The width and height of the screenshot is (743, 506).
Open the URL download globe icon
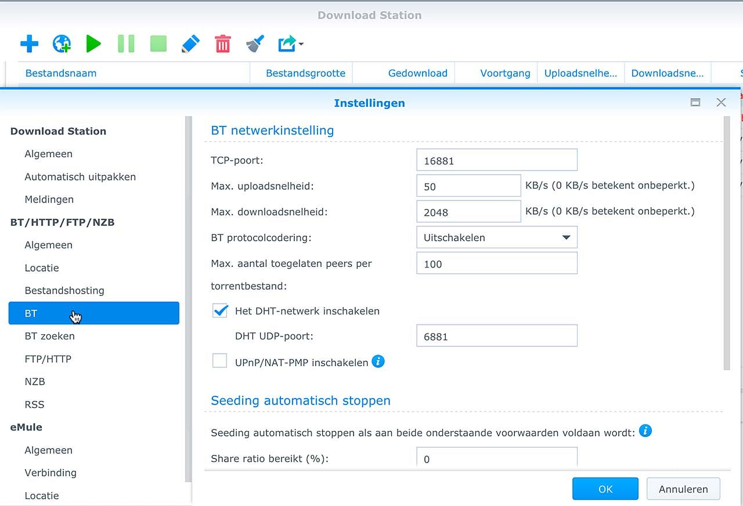pos(62,44)
